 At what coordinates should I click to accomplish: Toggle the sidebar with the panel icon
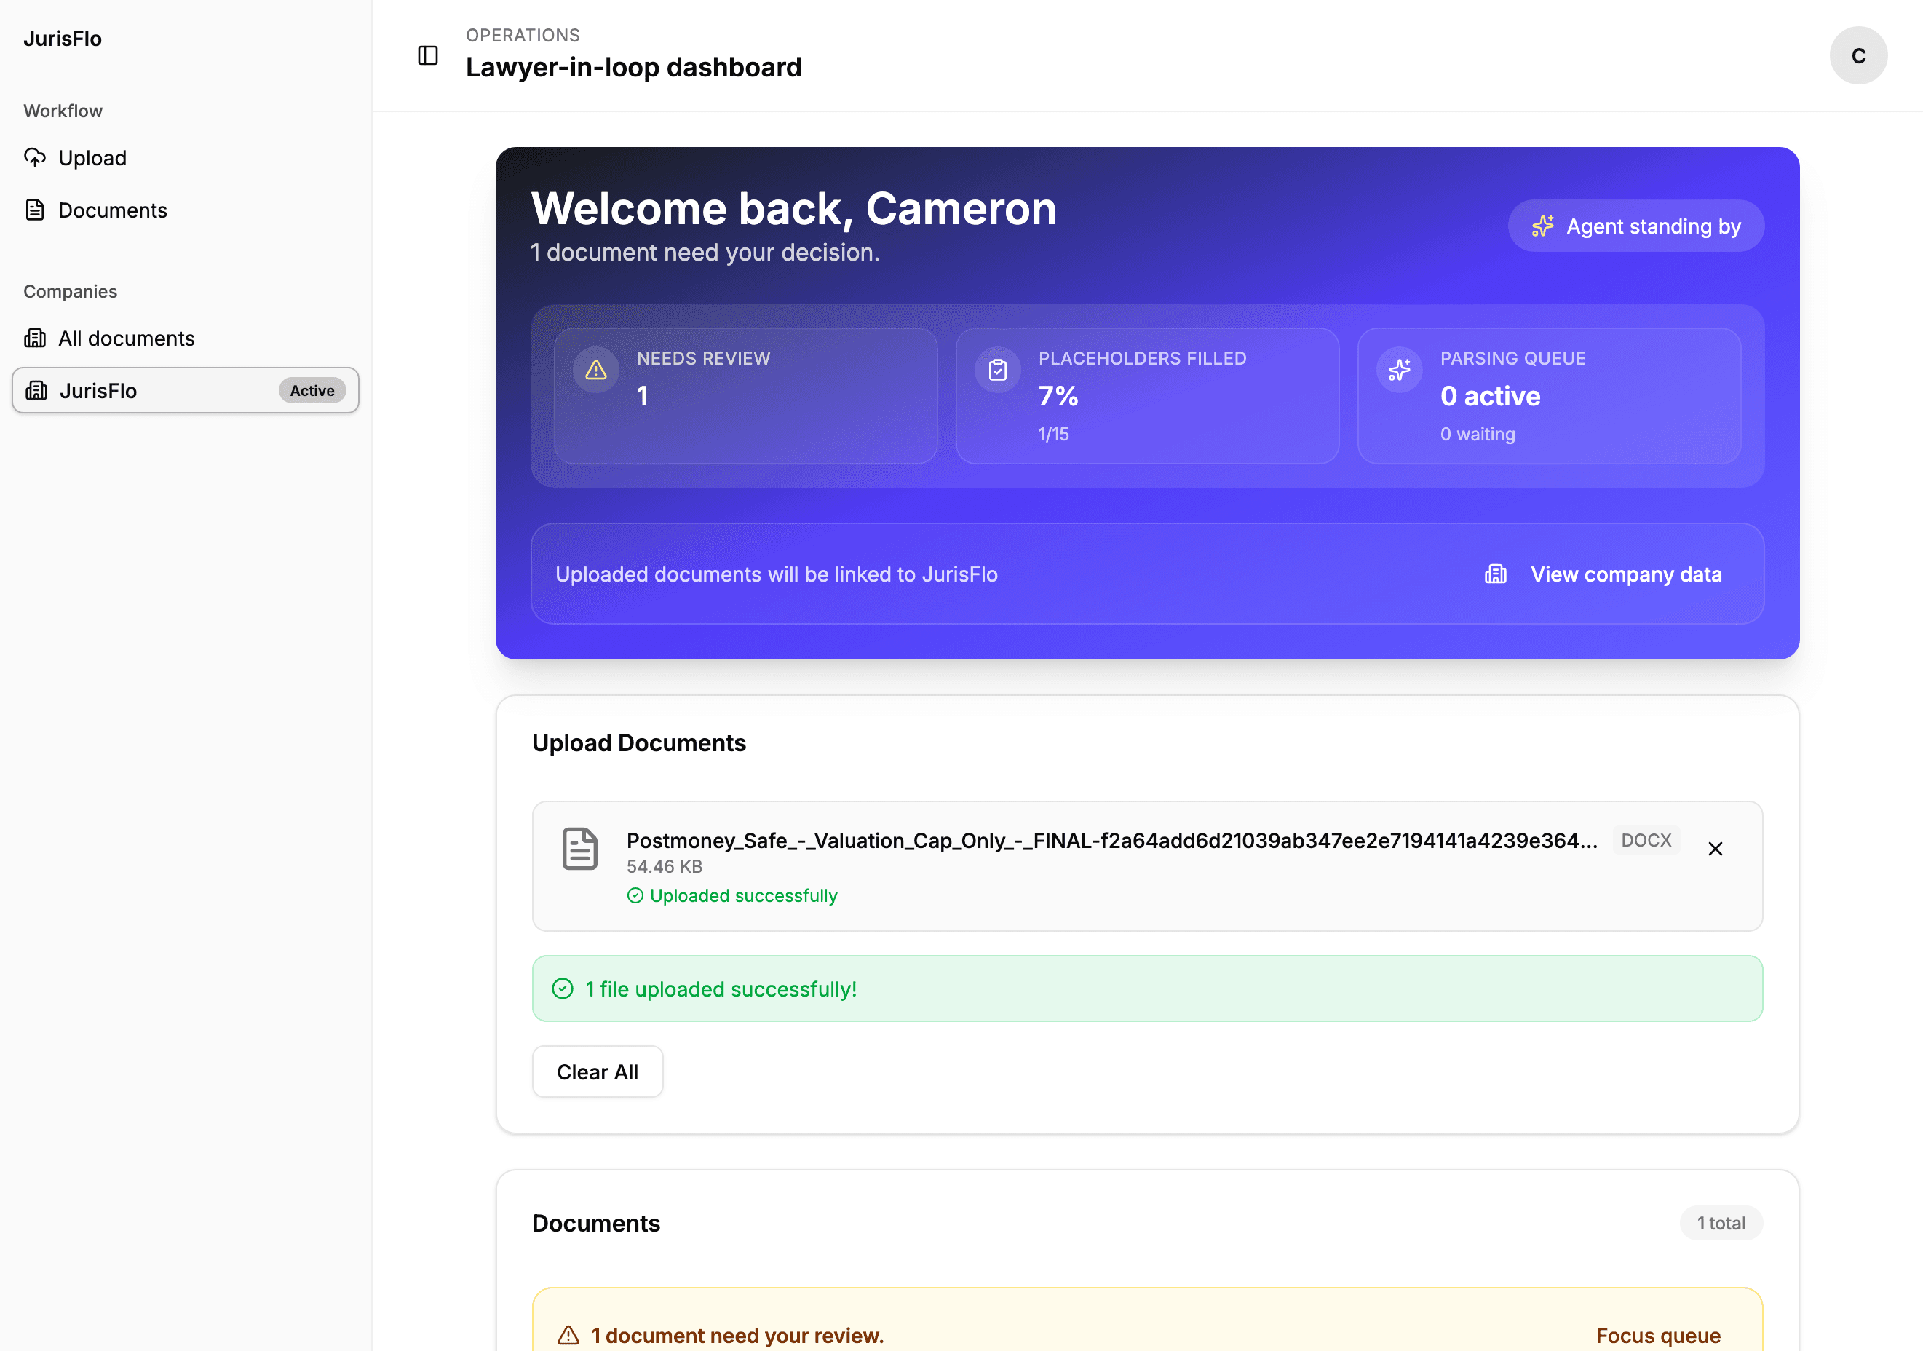coord(427,55)
